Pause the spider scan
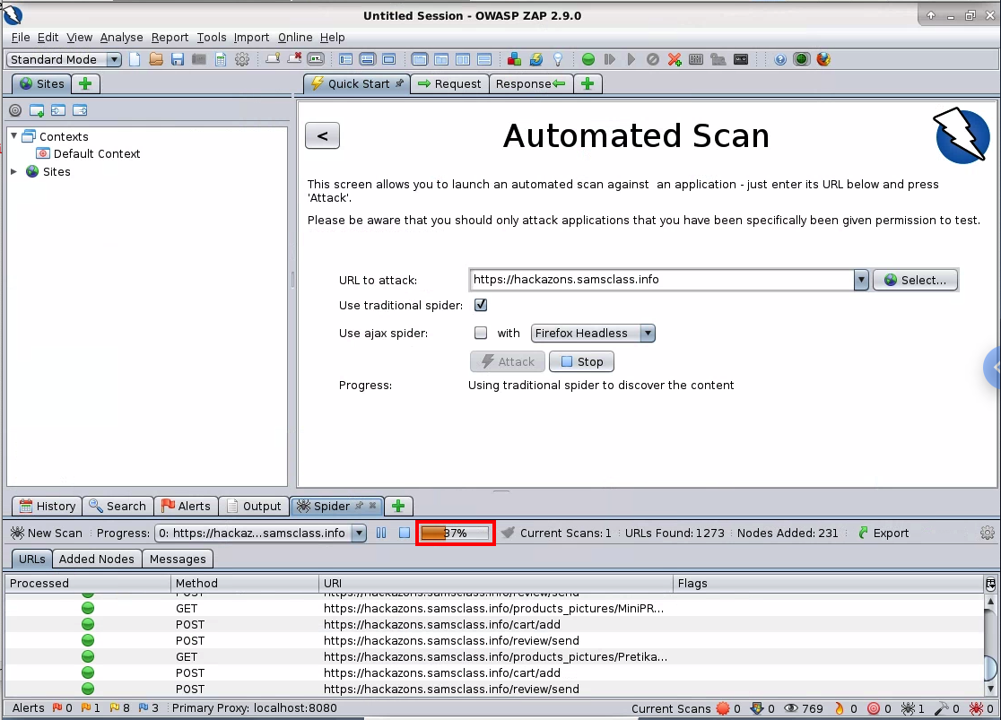This screenshot has height=720, width=1001. pos(381,533)
